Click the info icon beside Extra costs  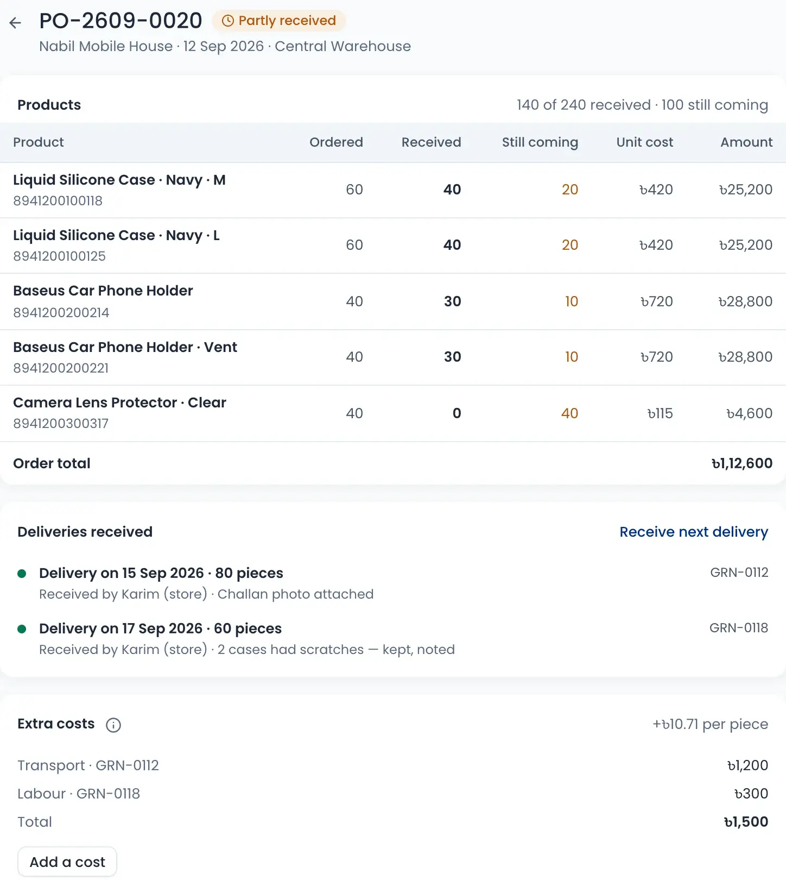[x=113, y=725]
